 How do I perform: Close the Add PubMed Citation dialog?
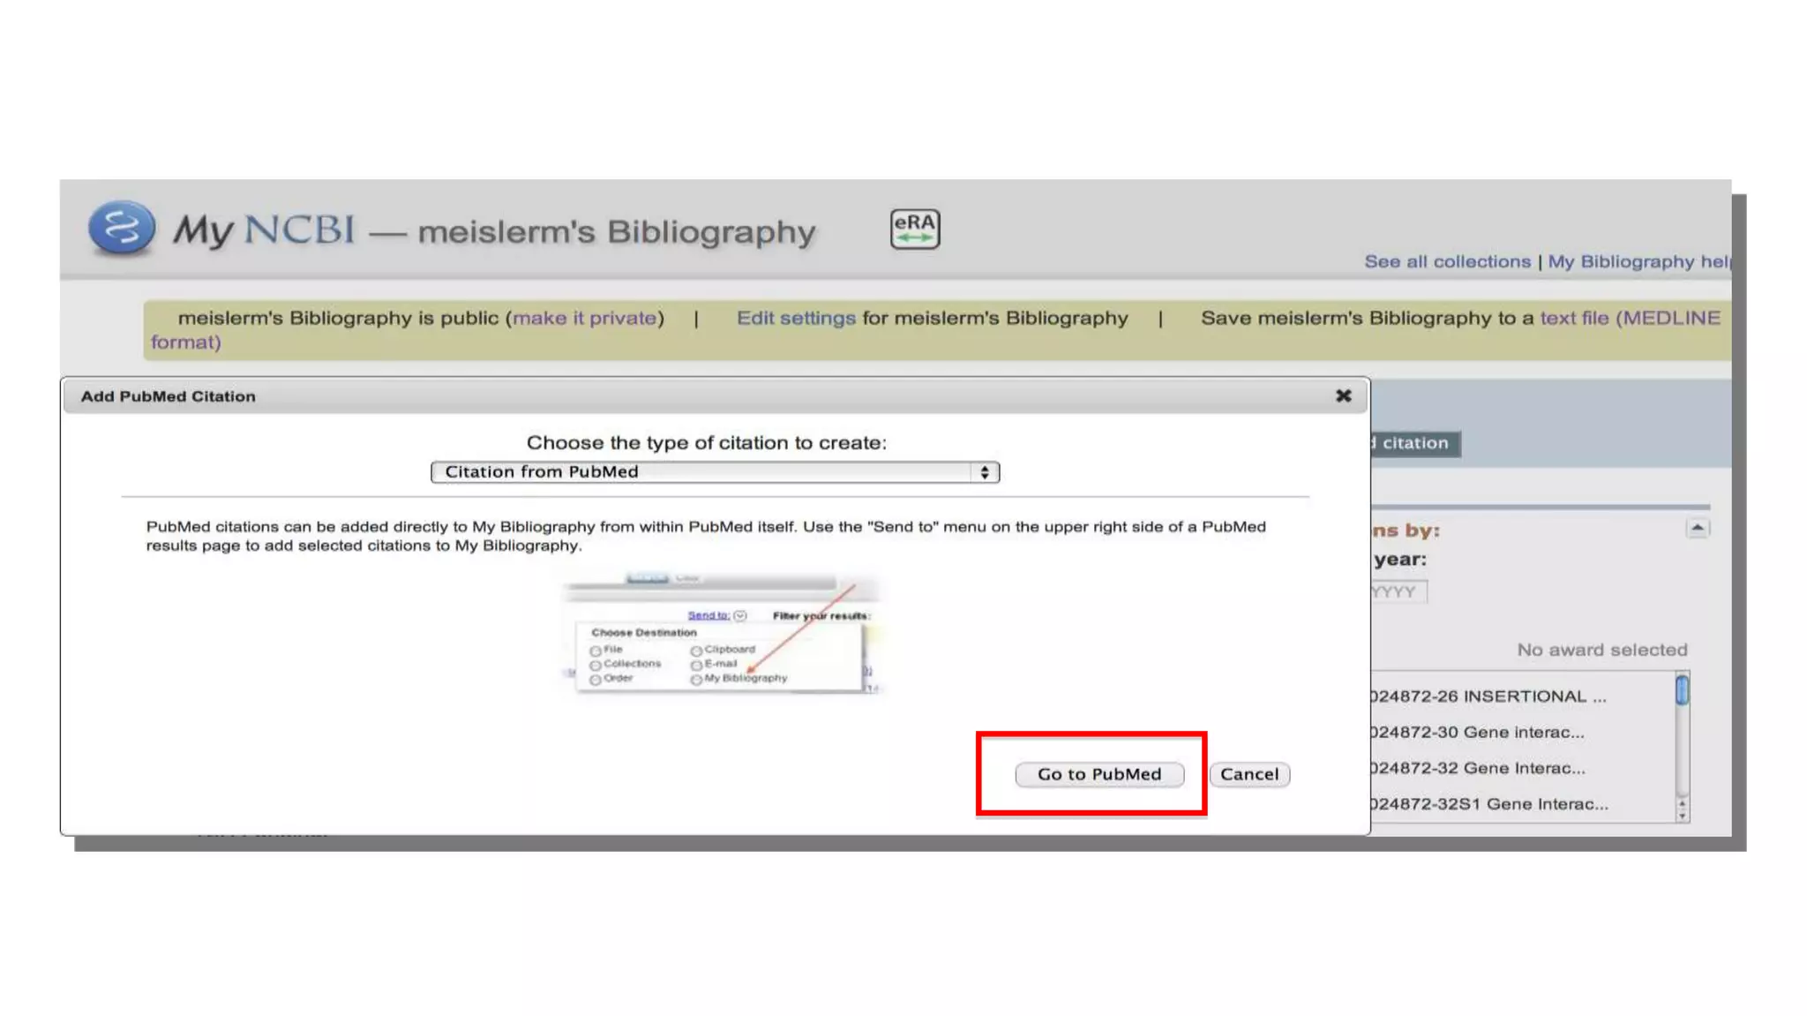tap(1343, 396)
